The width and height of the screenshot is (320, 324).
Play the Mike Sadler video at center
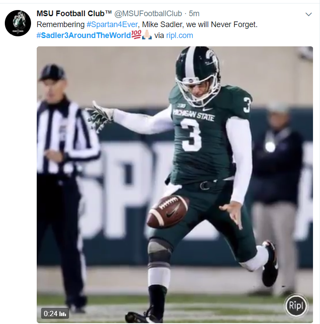coord(175,185)
